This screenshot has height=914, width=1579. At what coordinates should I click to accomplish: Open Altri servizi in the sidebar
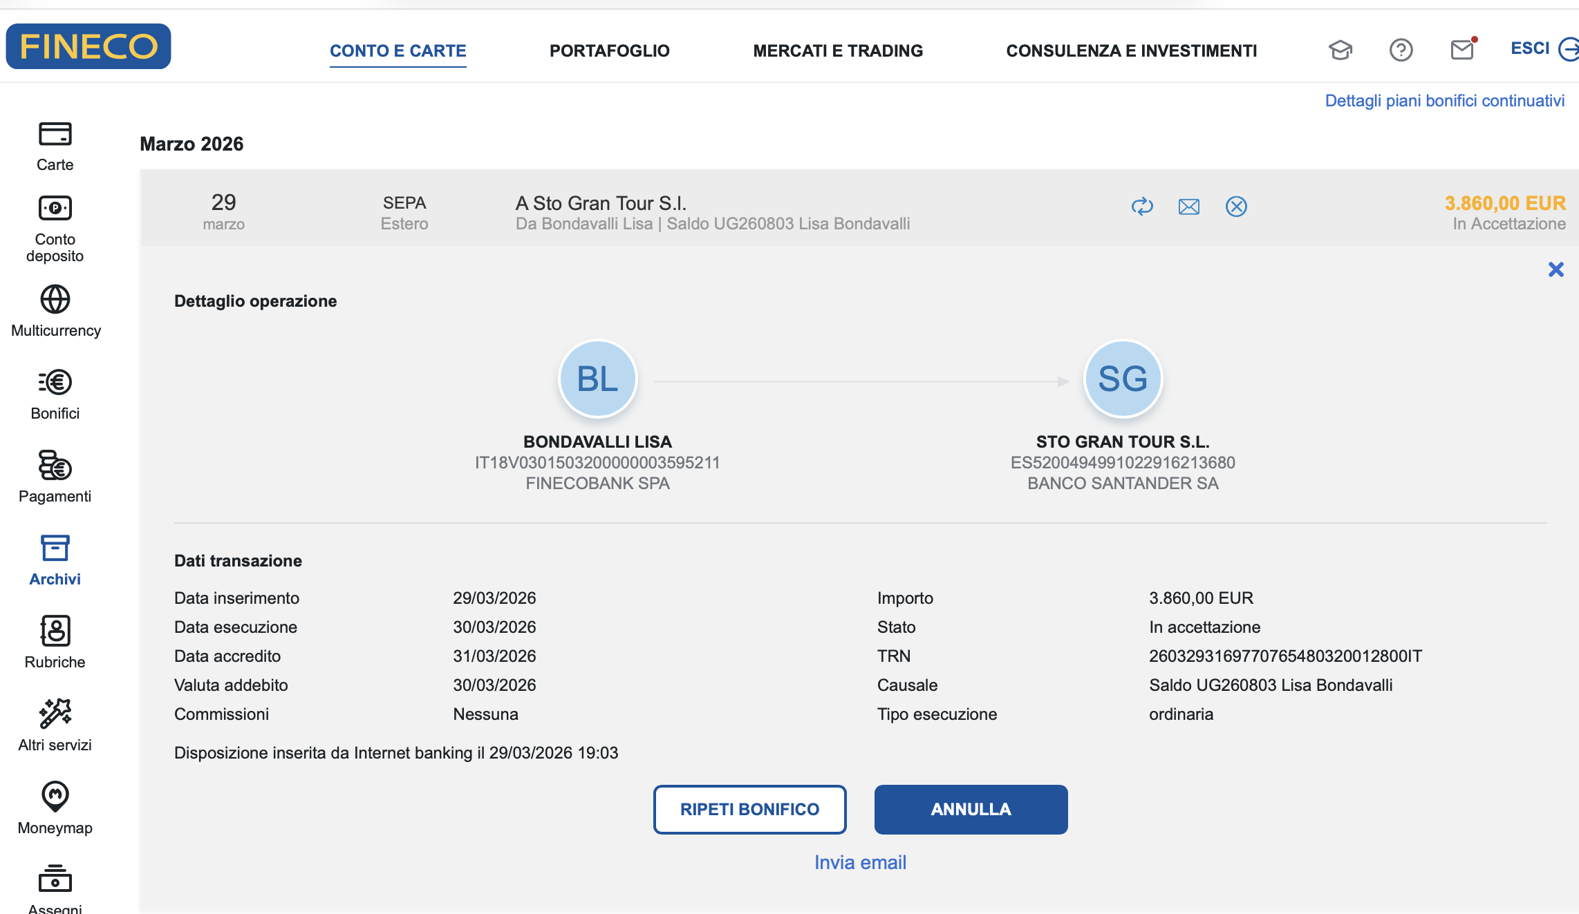point(55,726)
